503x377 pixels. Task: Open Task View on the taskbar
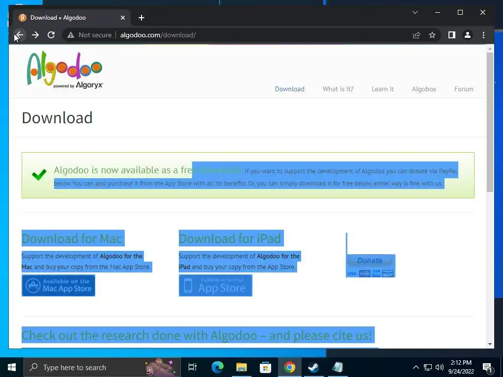[x=193, y=367]
